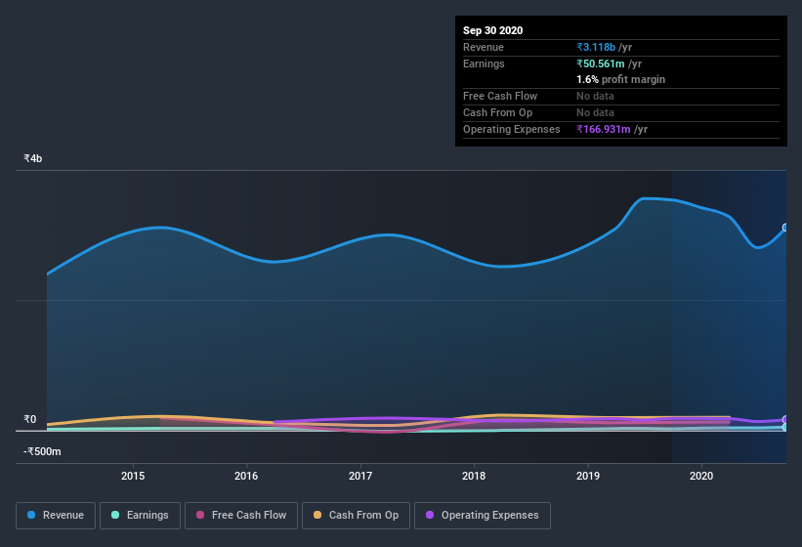Click the ₹50.561m earnings value
The height and width of the screenshot is (547, 802).
click(601, 63)
